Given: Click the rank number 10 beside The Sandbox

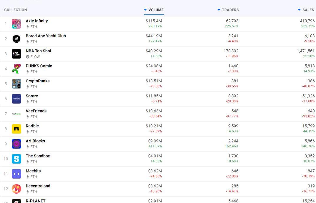Looking at the screenshot, I should click(x=6, y=159).
